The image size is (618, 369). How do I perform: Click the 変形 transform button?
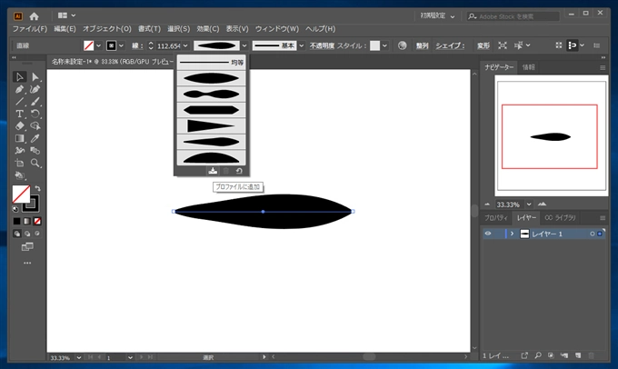click(x=483, y=45)
